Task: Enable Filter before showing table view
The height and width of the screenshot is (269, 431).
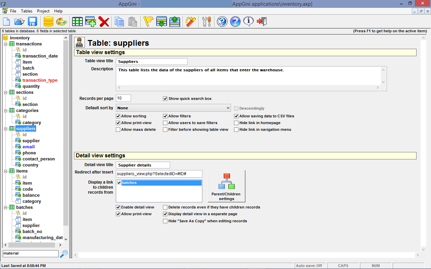Action: pos(165,129)
